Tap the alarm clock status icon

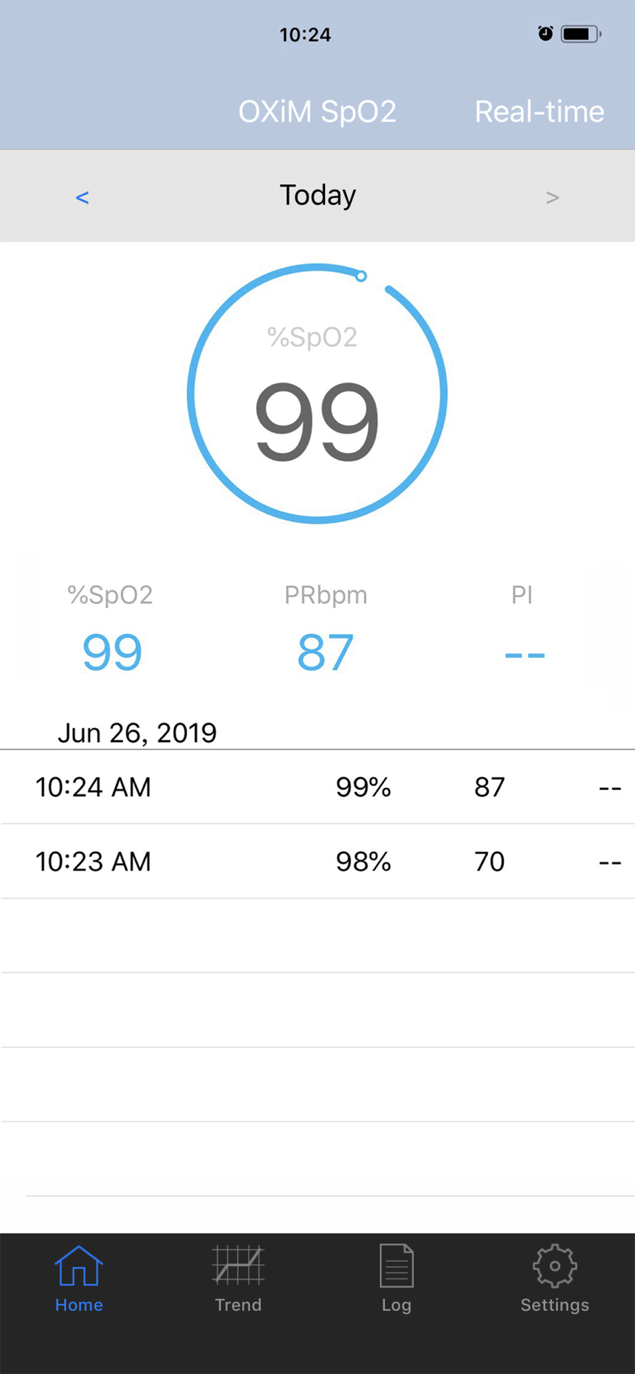point(545,33)
